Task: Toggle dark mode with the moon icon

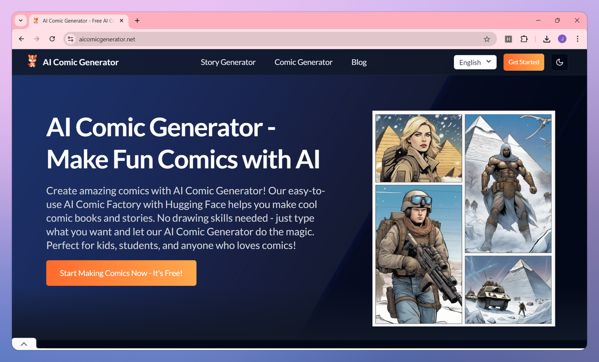Action: click(560, 62)
